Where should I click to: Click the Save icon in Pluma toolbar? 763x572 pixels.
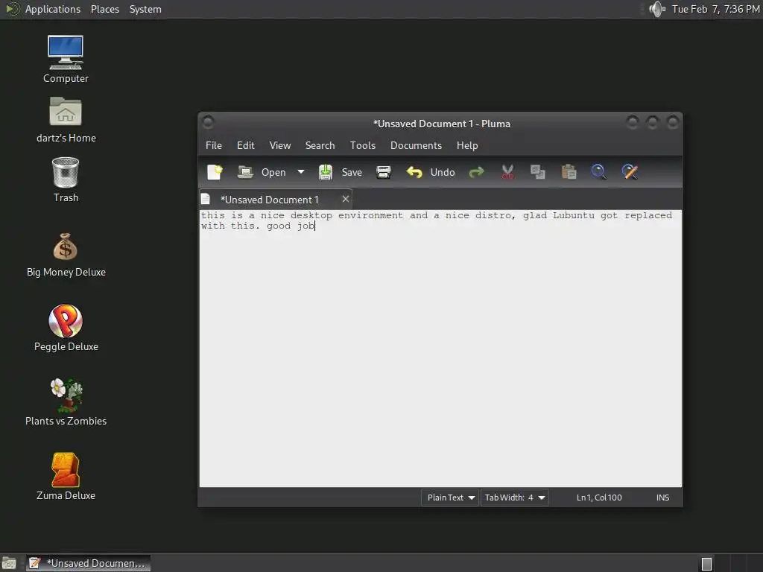[325, 172]
